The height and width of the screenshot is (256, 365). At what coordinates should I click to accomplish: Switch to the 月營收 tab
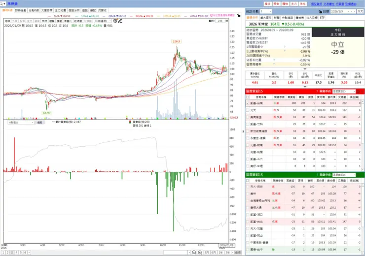pos(102,10)
